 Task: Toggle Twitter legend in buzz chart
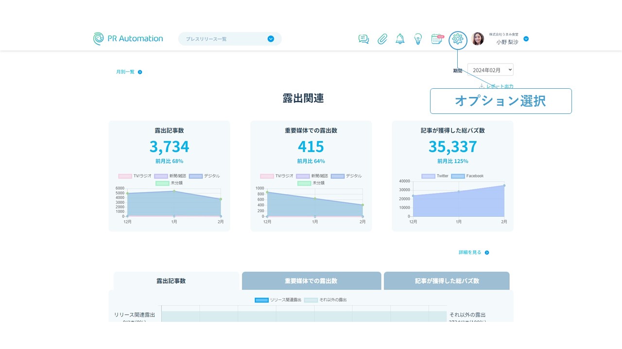[x=428, y=176]
